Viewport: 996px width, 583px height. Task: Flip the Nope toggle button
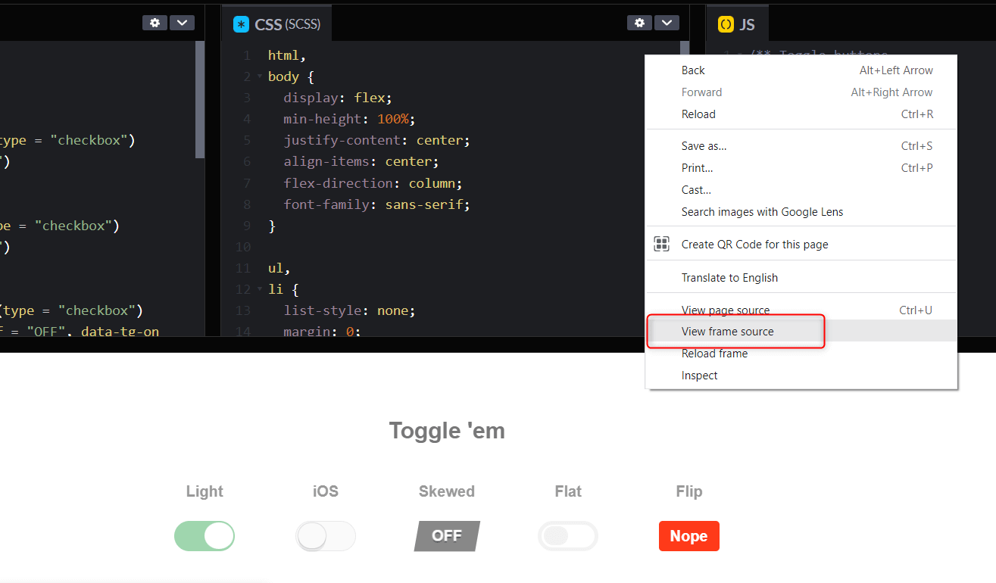point(689,536)
